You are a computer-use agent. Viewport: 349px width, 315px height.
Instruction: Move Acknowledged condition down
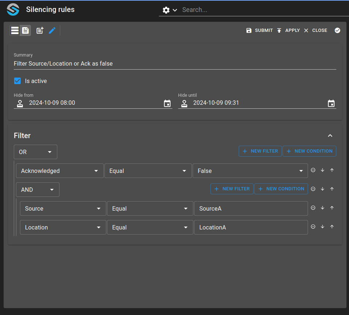point(323,170)
